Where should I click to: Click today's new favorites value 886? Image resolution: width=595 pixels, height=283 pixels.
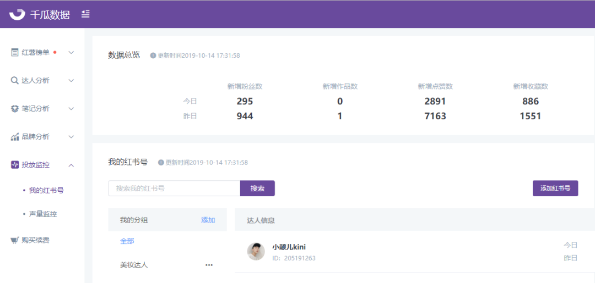tap(531, 102)
